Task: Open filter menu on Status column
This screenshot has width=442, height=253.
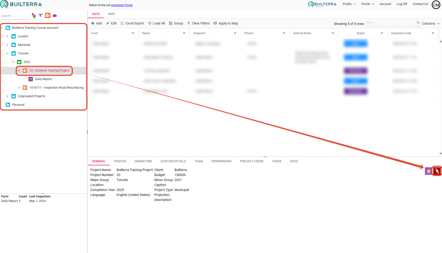Action: (x=382, y=33)
